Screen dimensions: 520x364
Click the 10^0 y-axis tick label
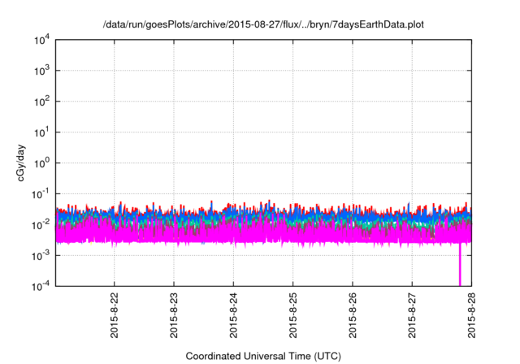coord(41,163)
